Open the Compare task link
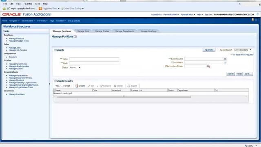This screenshot has height=147, width=261. 13,57
